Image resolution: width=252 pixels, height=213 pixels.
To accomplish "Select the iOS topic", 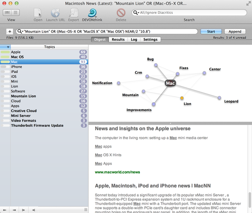I will point(44,76).
